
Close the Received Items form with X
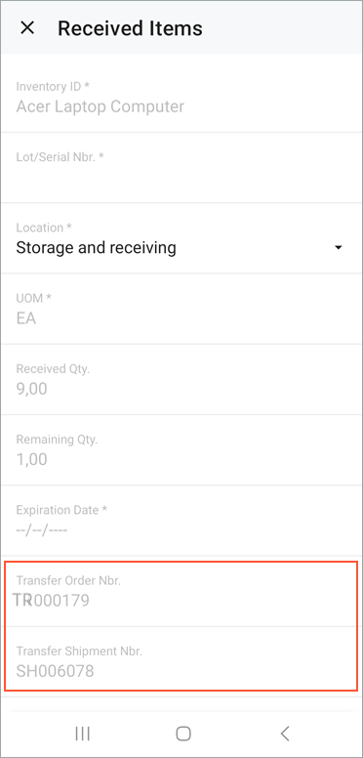[x=27, y=28]
